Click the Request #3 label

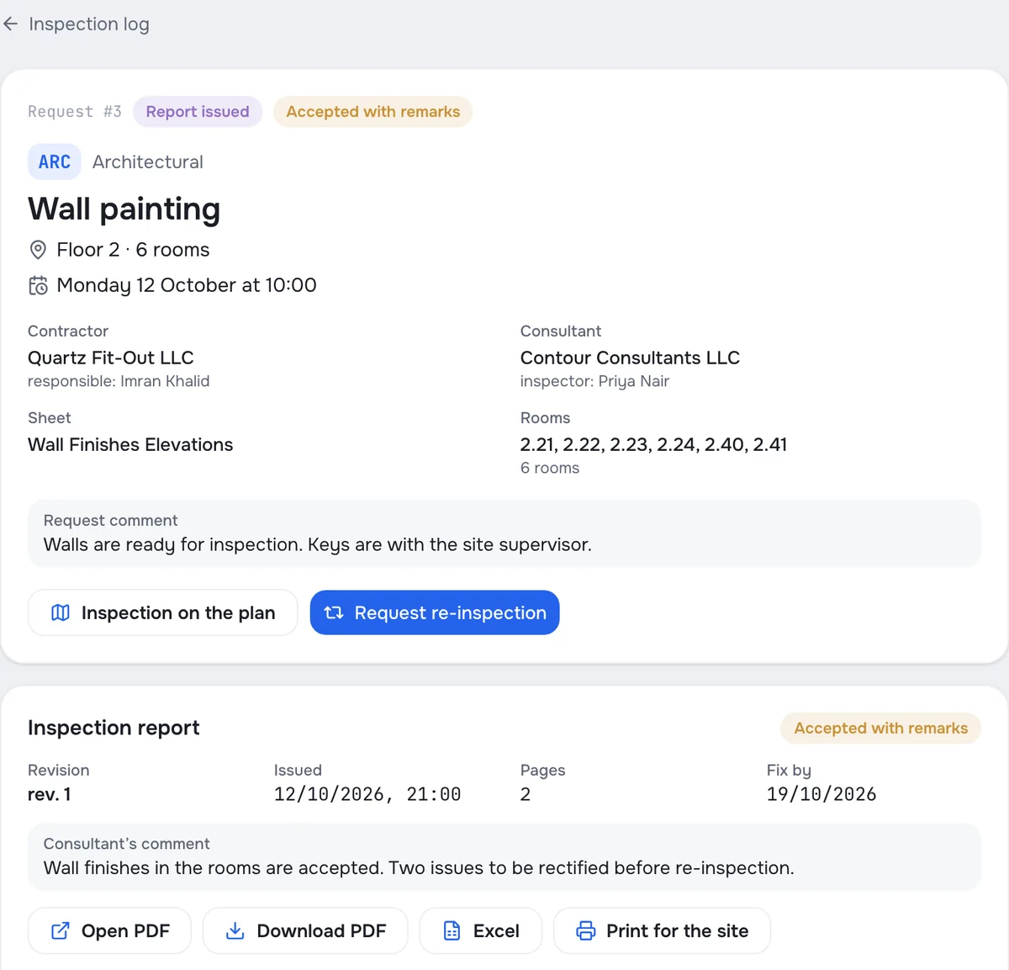pos(75,112)
